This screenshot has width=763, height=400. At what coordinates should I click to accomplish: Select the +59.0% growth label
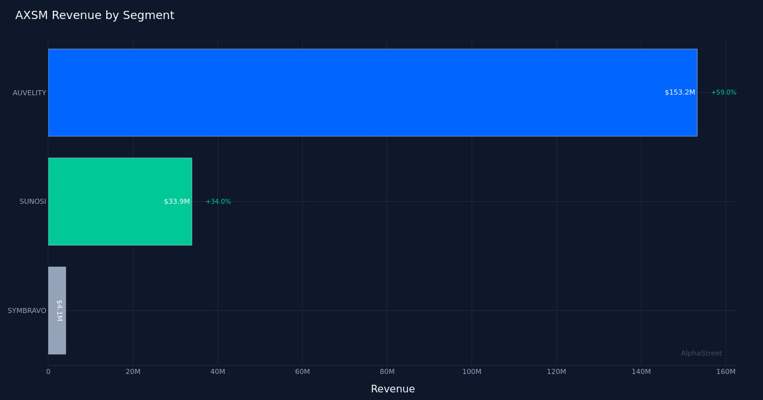click(x=724, y=93)
